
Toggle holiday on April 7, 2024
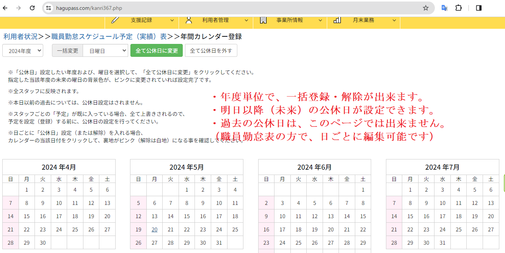tap(11, 203)
